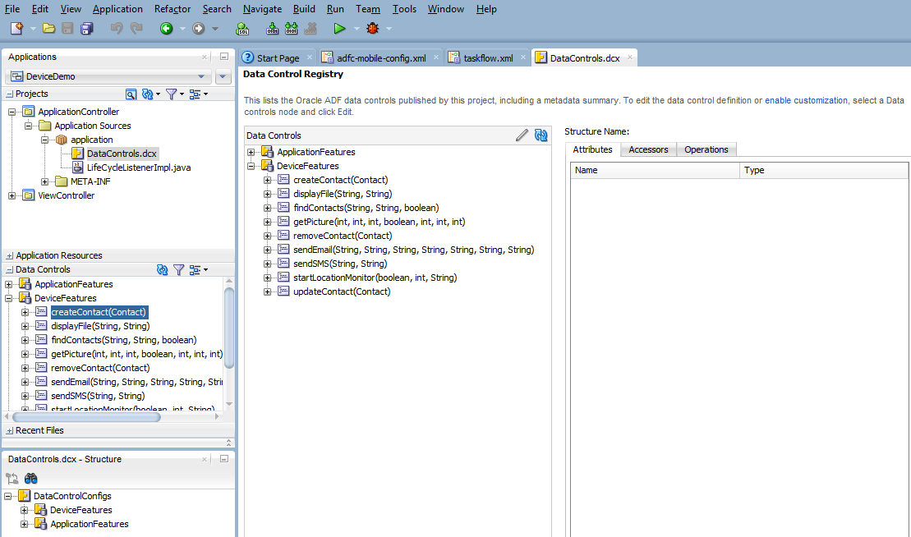Click the Undo toolbar icon
The image size is (911, 537).
116,29
